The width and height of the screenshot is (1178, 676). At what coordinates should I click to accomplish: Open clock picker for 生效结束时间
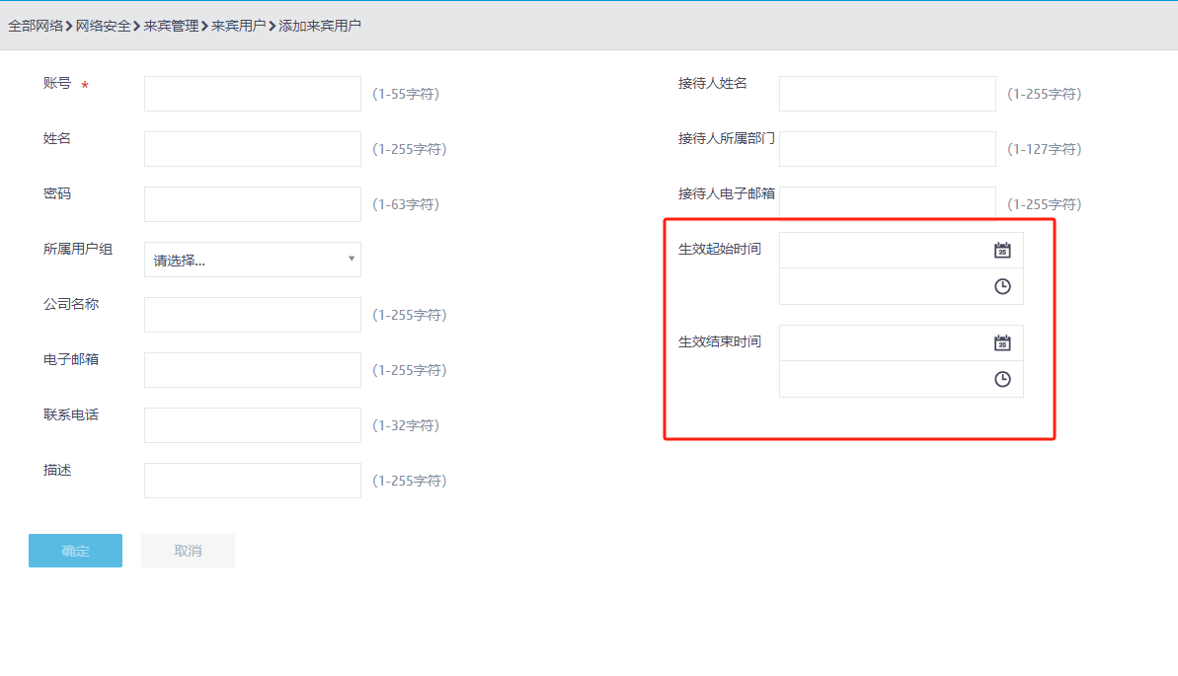pyautogui.click(x=1002, y=379)
